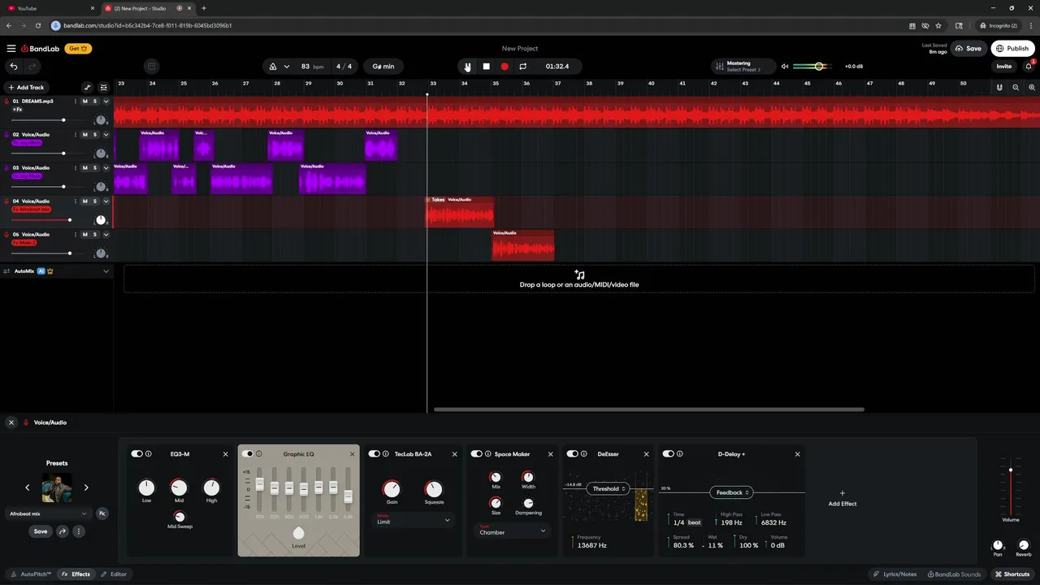Image resolution: width=1040 pixels, height=585 pixels.
Task: Toggle the TecLab BA-2A effect on/off
Action: pos(374,454)
